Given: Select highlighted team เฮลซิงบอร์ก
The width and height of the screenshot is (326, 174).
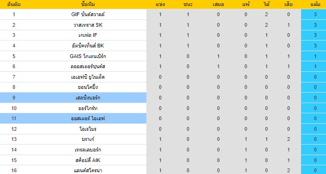Looking at the screenshot, I should point(88,98).
